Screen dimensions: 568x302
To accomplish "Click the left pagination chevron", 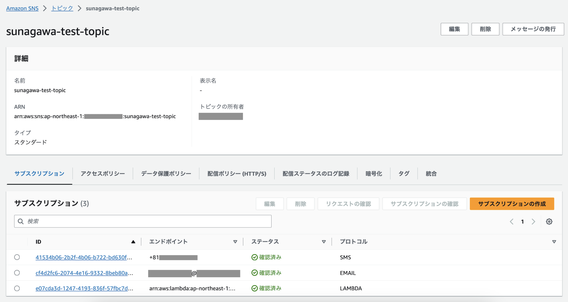I will (x=512, y=221).
